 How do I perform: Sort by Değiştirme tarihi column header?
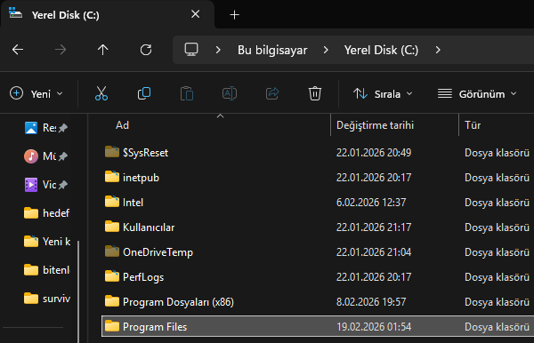(x=375, y=125)
